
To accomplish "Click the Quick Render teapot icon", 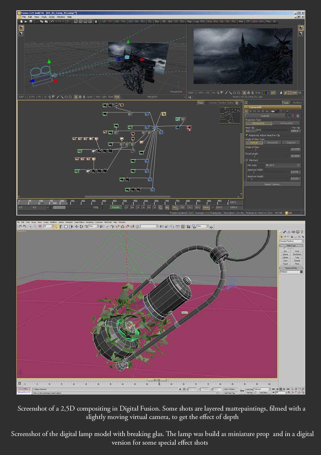I will (x=211, y=227).
